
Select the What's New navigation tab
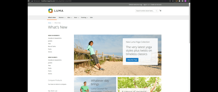pos(52,17)
